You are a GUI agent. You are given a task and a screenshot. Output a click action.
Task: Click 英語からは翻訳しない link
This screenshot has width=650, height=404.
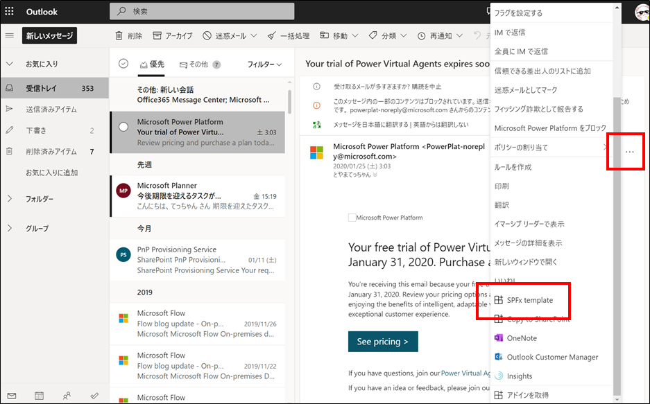(x=440, y=125)
